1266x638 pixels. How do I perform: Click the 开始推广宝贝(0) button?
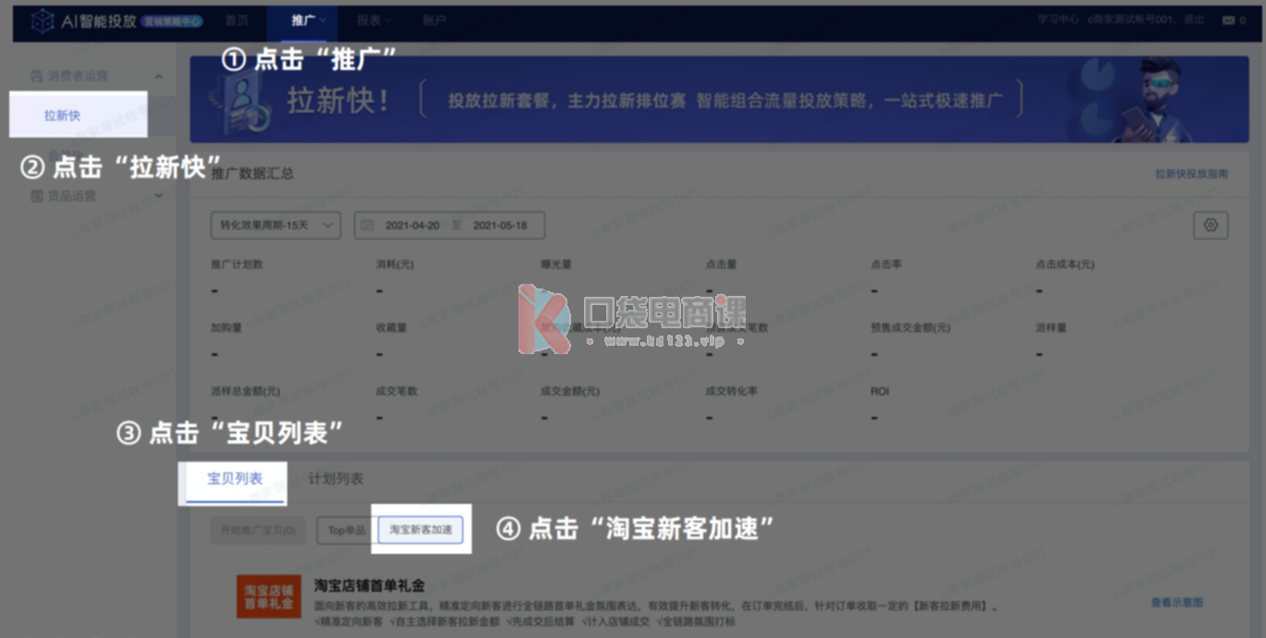pyautogui.click(x=257, y=530)
